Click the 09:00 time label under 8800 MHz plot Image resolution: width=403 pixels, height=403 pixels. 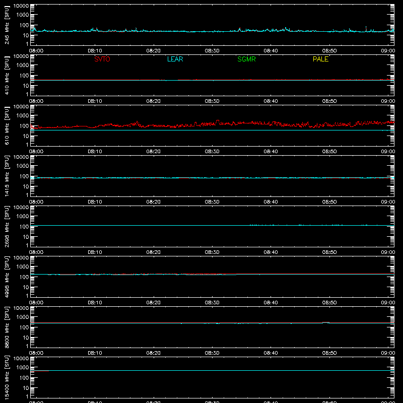pos(388,353)
